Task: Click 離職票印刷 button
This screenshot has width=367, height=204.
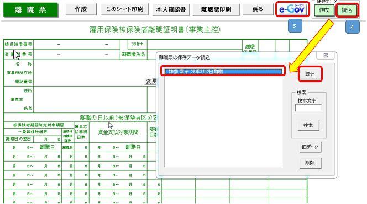Action: [216, 9]
